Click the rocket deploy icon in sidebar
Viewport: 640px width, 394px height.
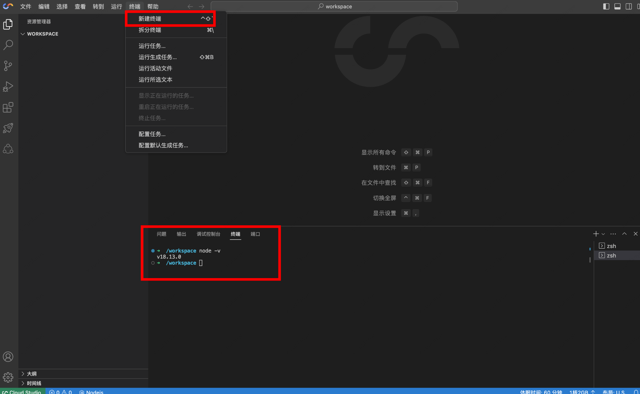click(x=8, y=128)
